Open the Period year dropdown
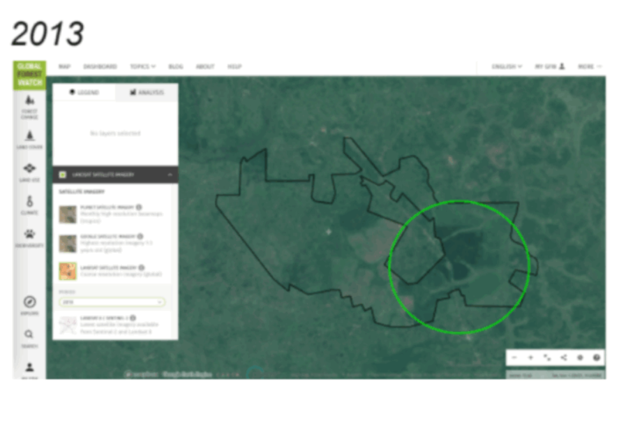Screen dimensions: 626x435 coord(112,302)
